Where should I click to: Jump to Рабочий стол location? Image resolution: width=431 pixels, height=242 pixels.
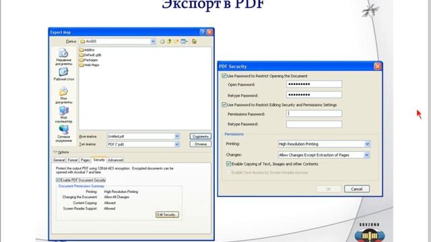point(63,75)
